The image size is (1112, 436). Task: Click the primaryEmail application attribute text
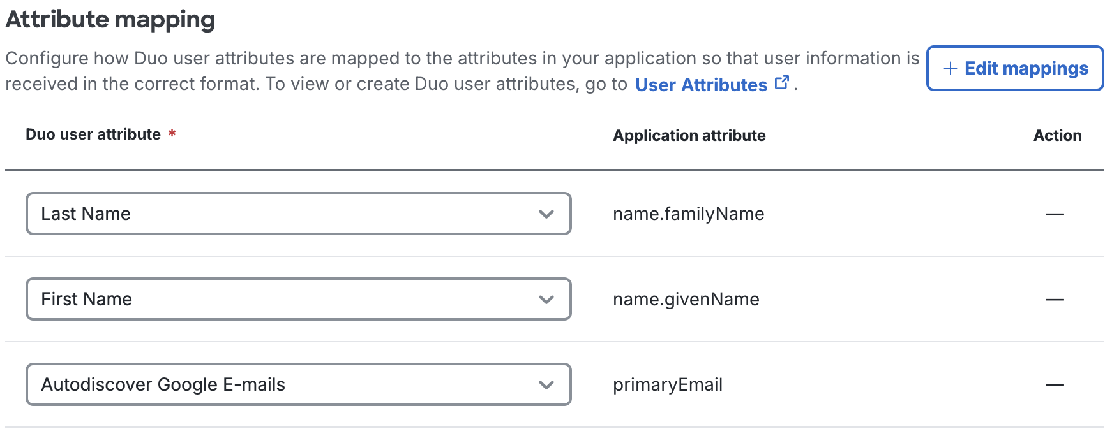click(667, 384)
